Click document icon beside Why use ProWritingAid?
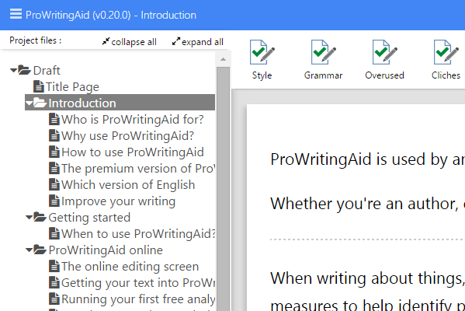This screenshot has width=465, height=311. click(x=54, y=136)
